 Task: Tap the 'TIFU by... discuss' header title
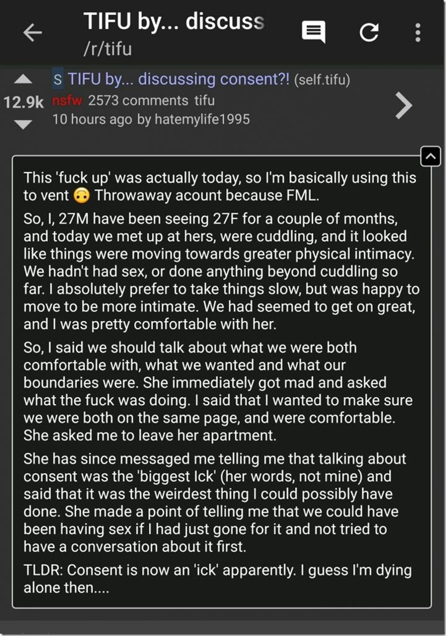174,22
